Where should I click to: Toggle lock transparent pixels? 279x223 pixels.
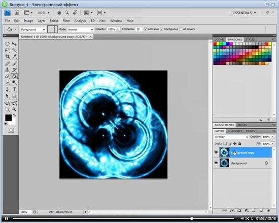pyautogui.click(x=225, y=144)
